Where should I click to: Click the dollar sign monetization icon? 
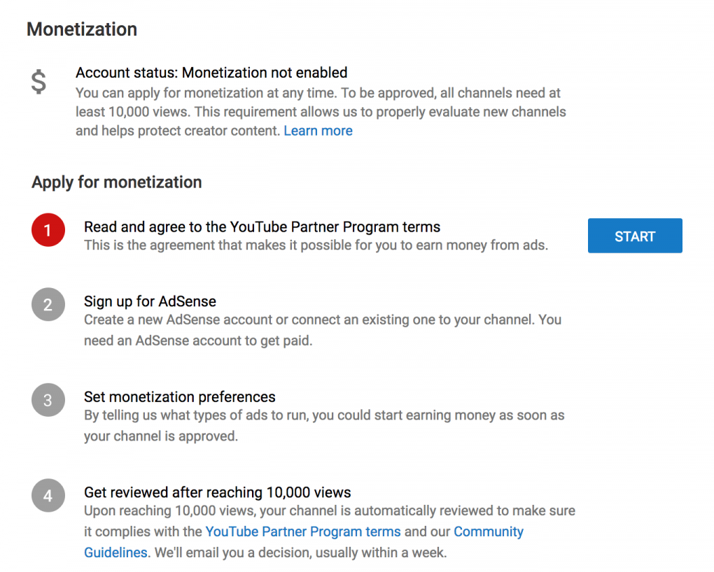click(x=38, y=81)
